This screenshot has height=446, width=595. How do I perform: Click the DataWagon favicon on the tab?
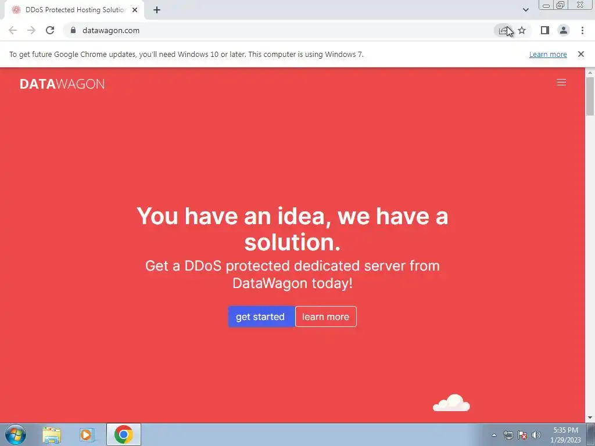click(16, 10)
